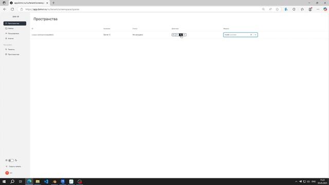Open the browser profile icon
329x185 pixels.
coord(310,9)
